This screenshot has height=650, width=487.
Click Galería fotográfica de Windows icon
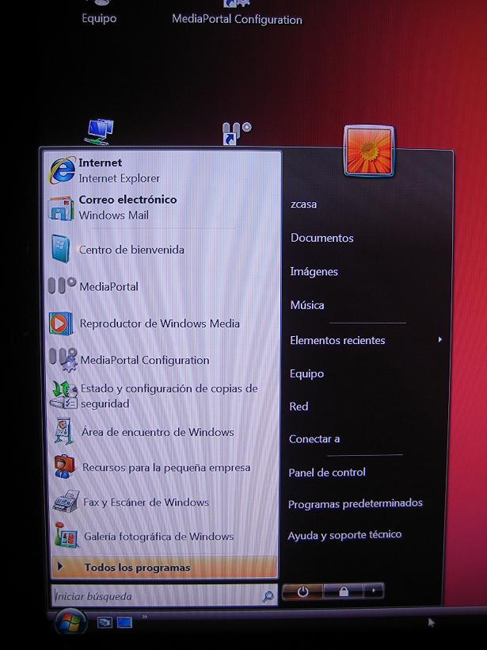(67, 536)
